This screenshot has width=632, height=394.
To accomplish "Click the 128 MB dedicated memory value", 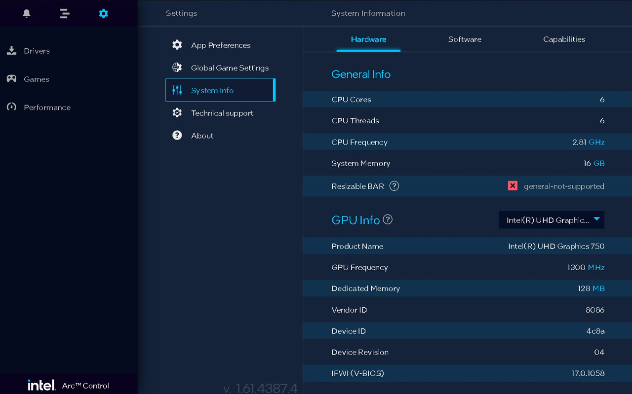I will tap(591, 288).
